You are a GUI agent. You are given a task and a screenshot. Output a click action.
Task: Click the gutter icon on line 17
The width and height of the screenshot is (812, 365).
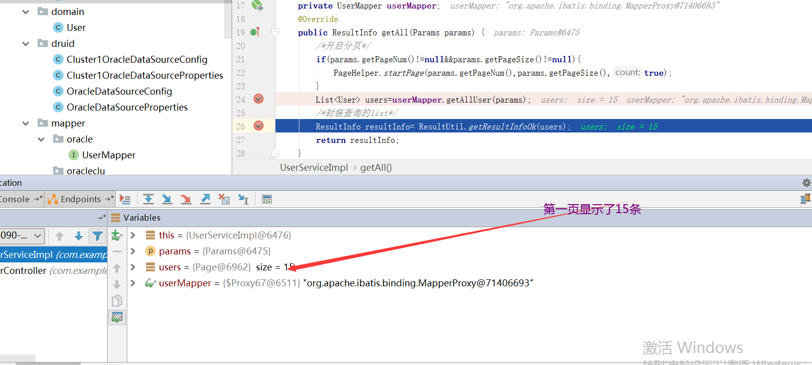[x=257, y=5]
